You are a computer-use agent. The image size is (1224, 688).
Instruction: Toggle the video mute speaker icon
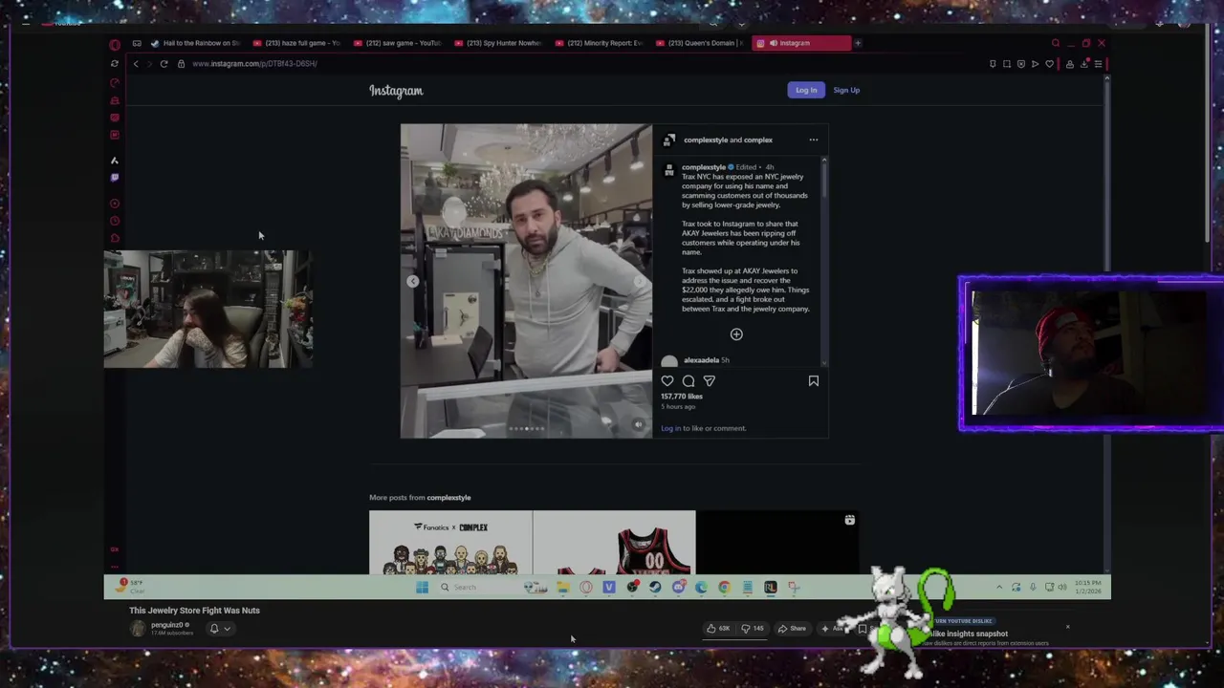[x=639, y=424]
